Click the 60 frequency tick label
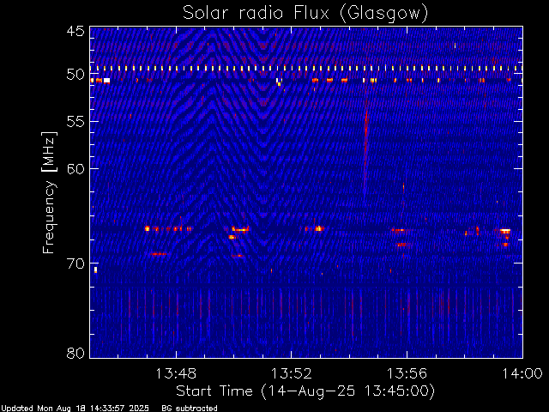 click(75, 168)
